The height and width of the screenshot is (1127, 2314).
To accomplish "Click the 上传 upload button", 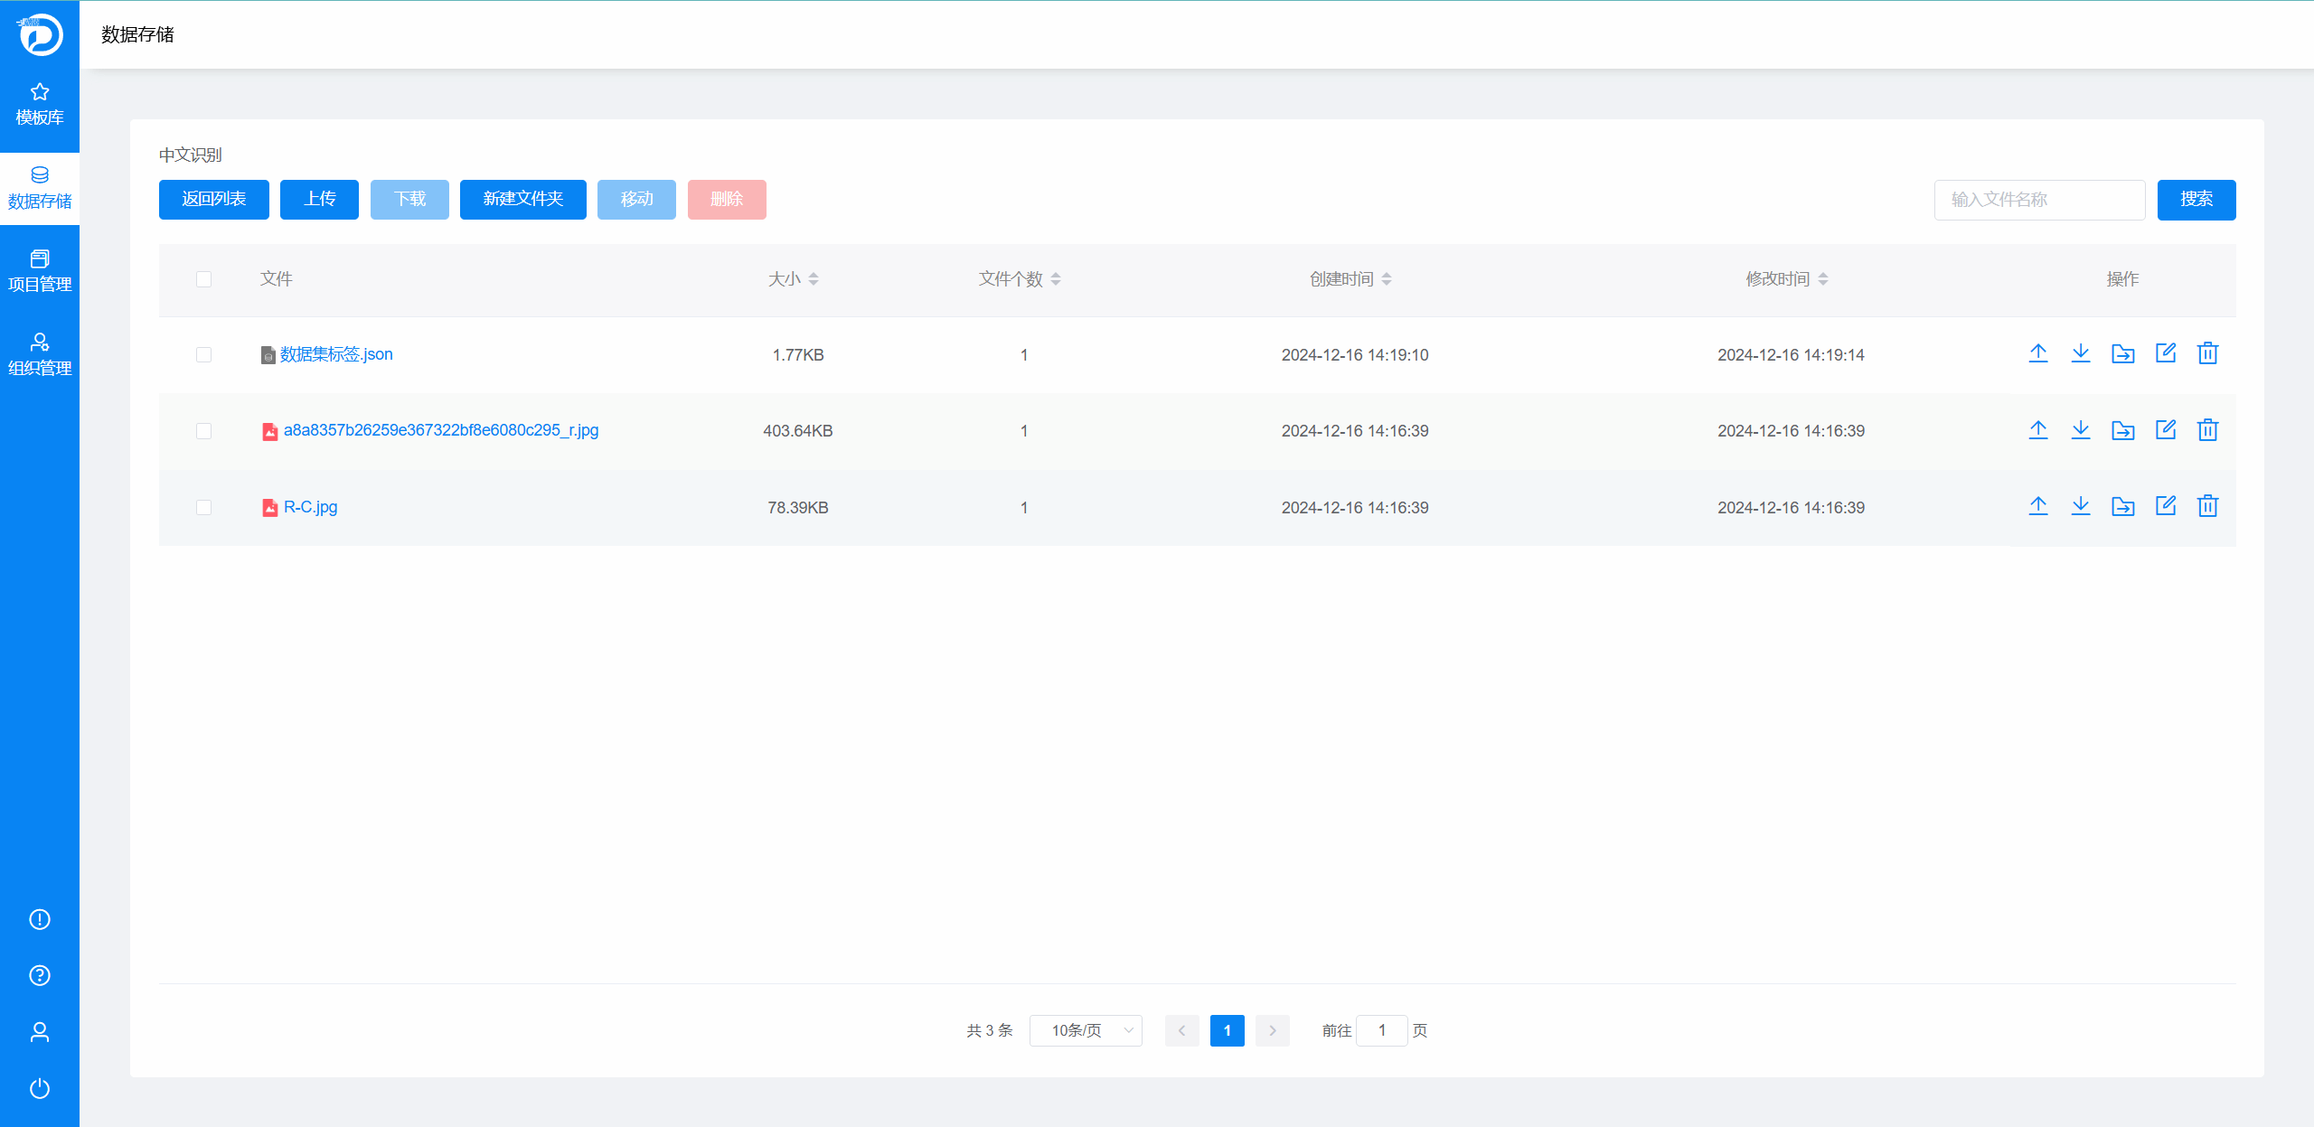I will [319, 199].
